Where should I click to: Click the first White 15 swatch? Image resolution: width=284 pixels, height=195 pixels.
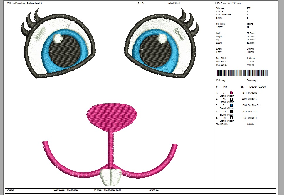coord(231,99)
